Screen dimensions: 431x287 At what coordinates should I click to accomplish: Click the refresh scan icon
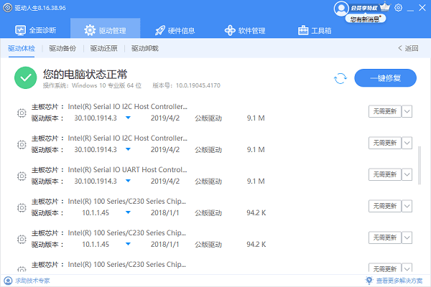[x=340, y=78]
